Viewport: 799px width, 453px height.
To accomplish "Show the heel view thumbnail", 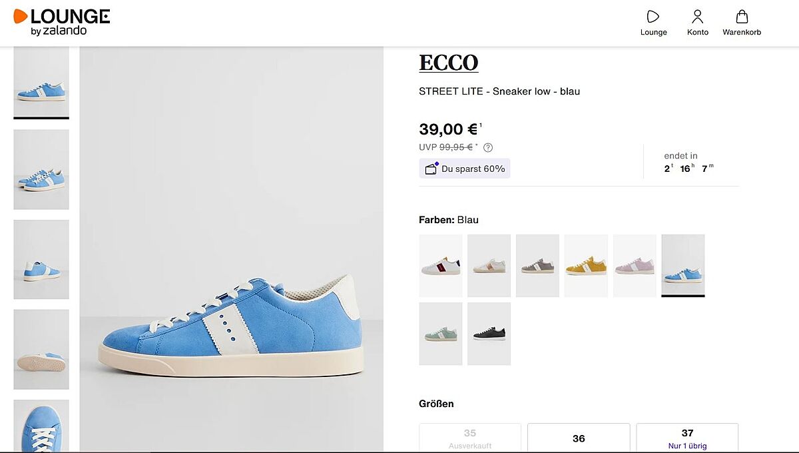I will click(x=41, y=259).
